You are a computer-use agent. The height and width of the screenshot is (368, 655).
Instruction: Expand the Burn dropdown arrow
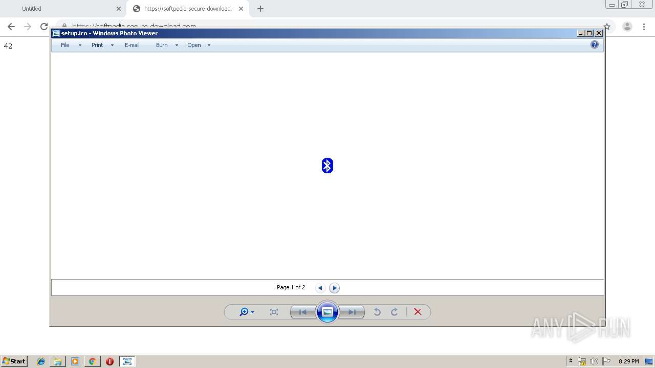point(177,45)
